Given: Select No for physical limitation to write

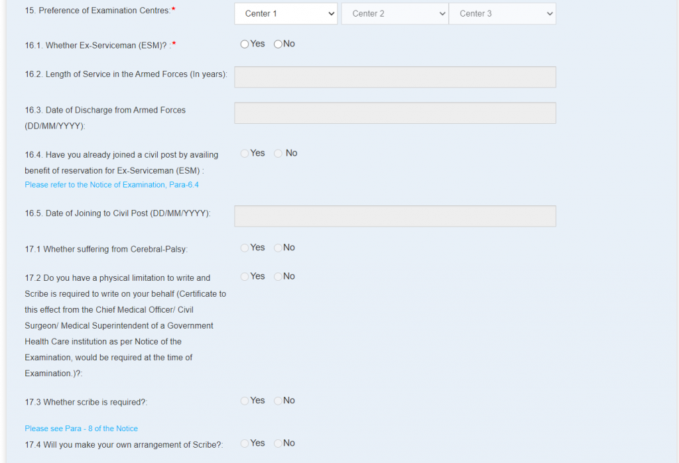Looking at the screenshot, I should (278, 276).
